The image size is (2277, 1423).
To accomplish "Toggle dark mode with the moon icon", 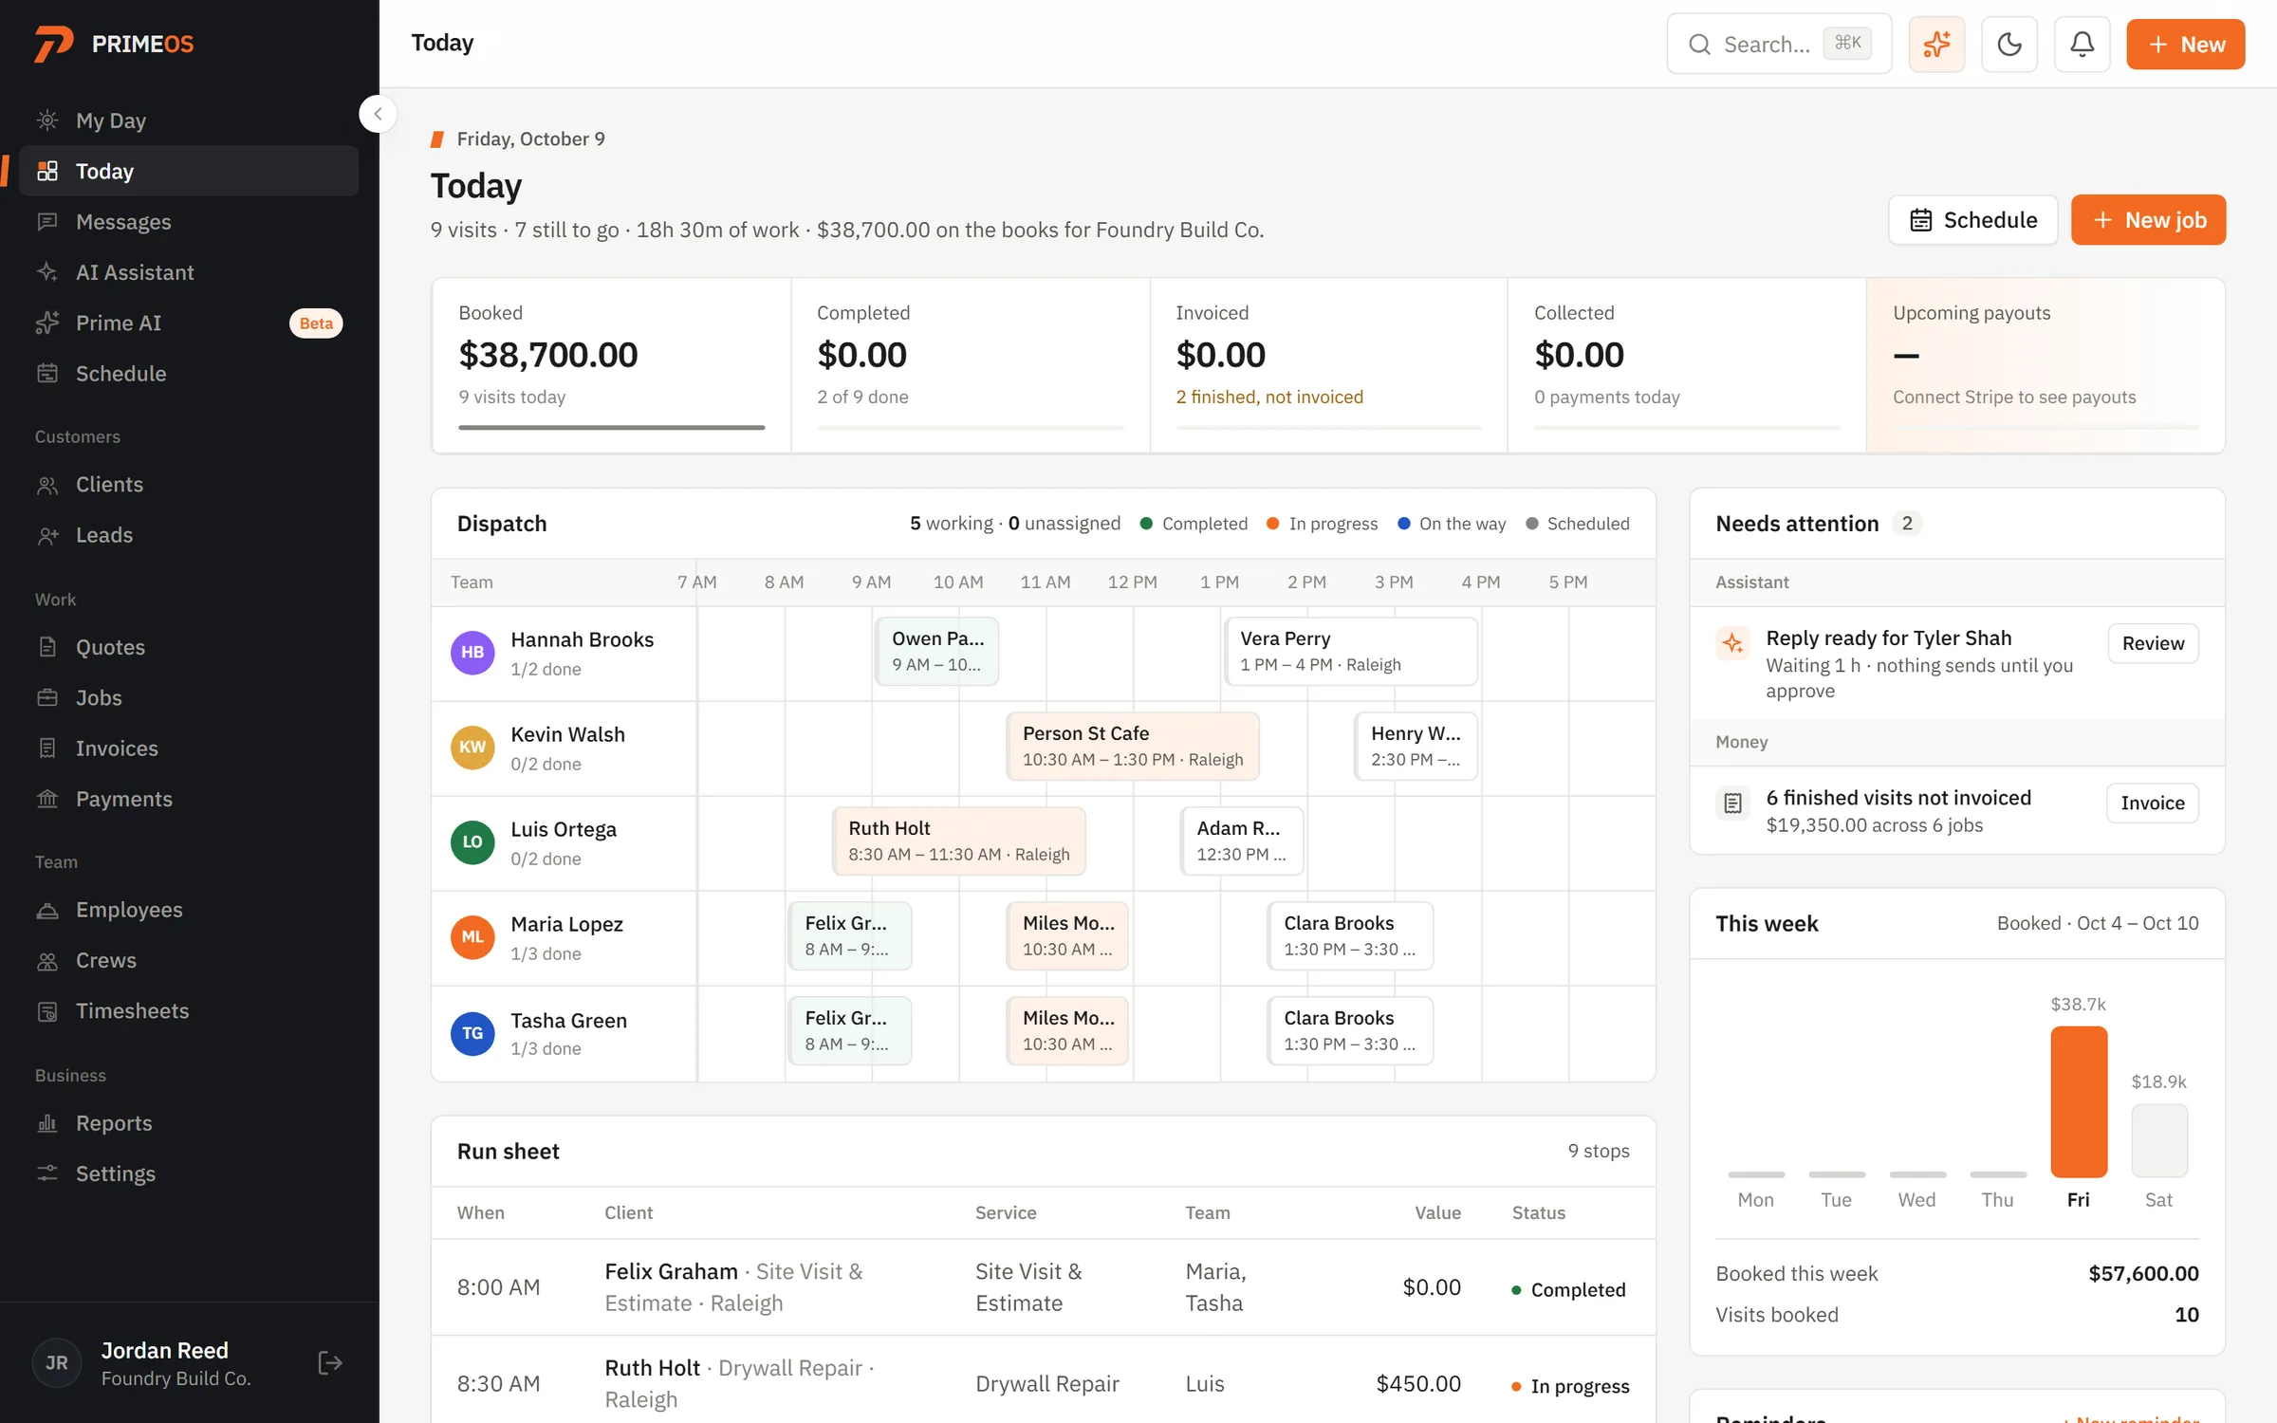I will (x=2009, y=44).
